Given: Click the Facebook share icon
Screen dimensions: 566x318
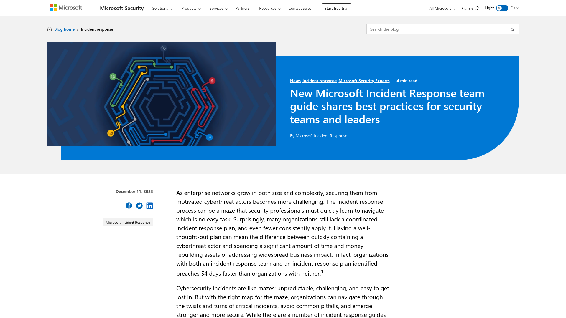Looking at the screenshot, I should point(129,206).
